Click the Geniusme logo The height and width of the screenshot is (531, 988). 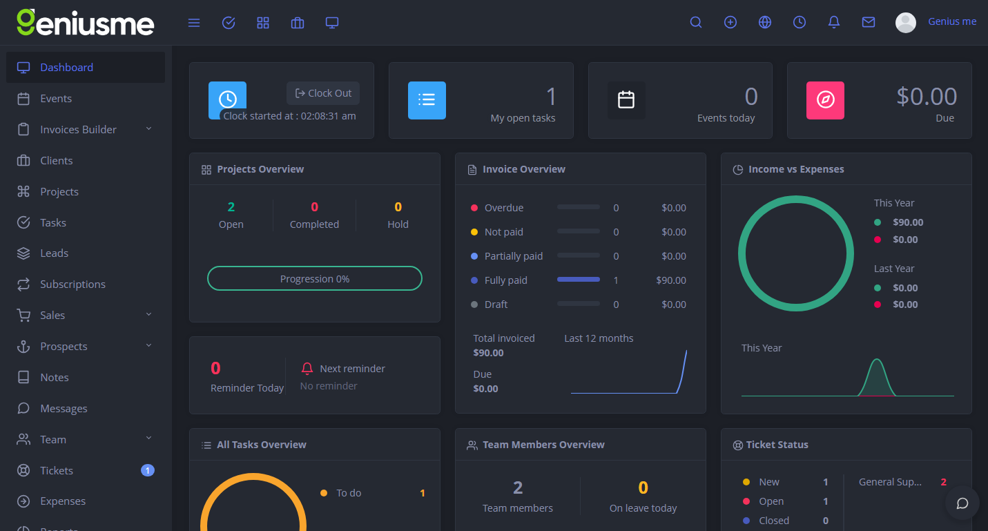[86, 23]
